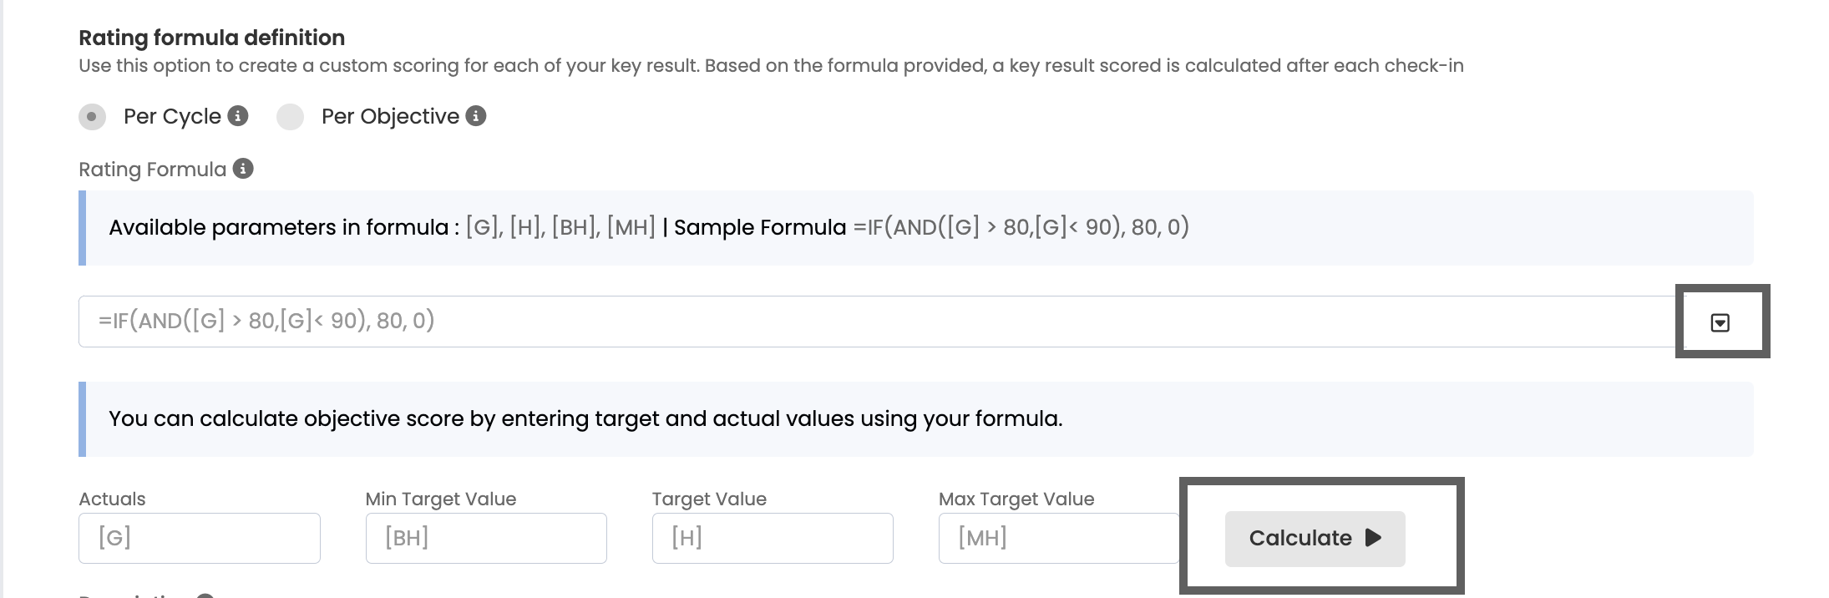Click info icon beside Per Cycle
This screenshot has height=598, width=1829.
point(238,116)
